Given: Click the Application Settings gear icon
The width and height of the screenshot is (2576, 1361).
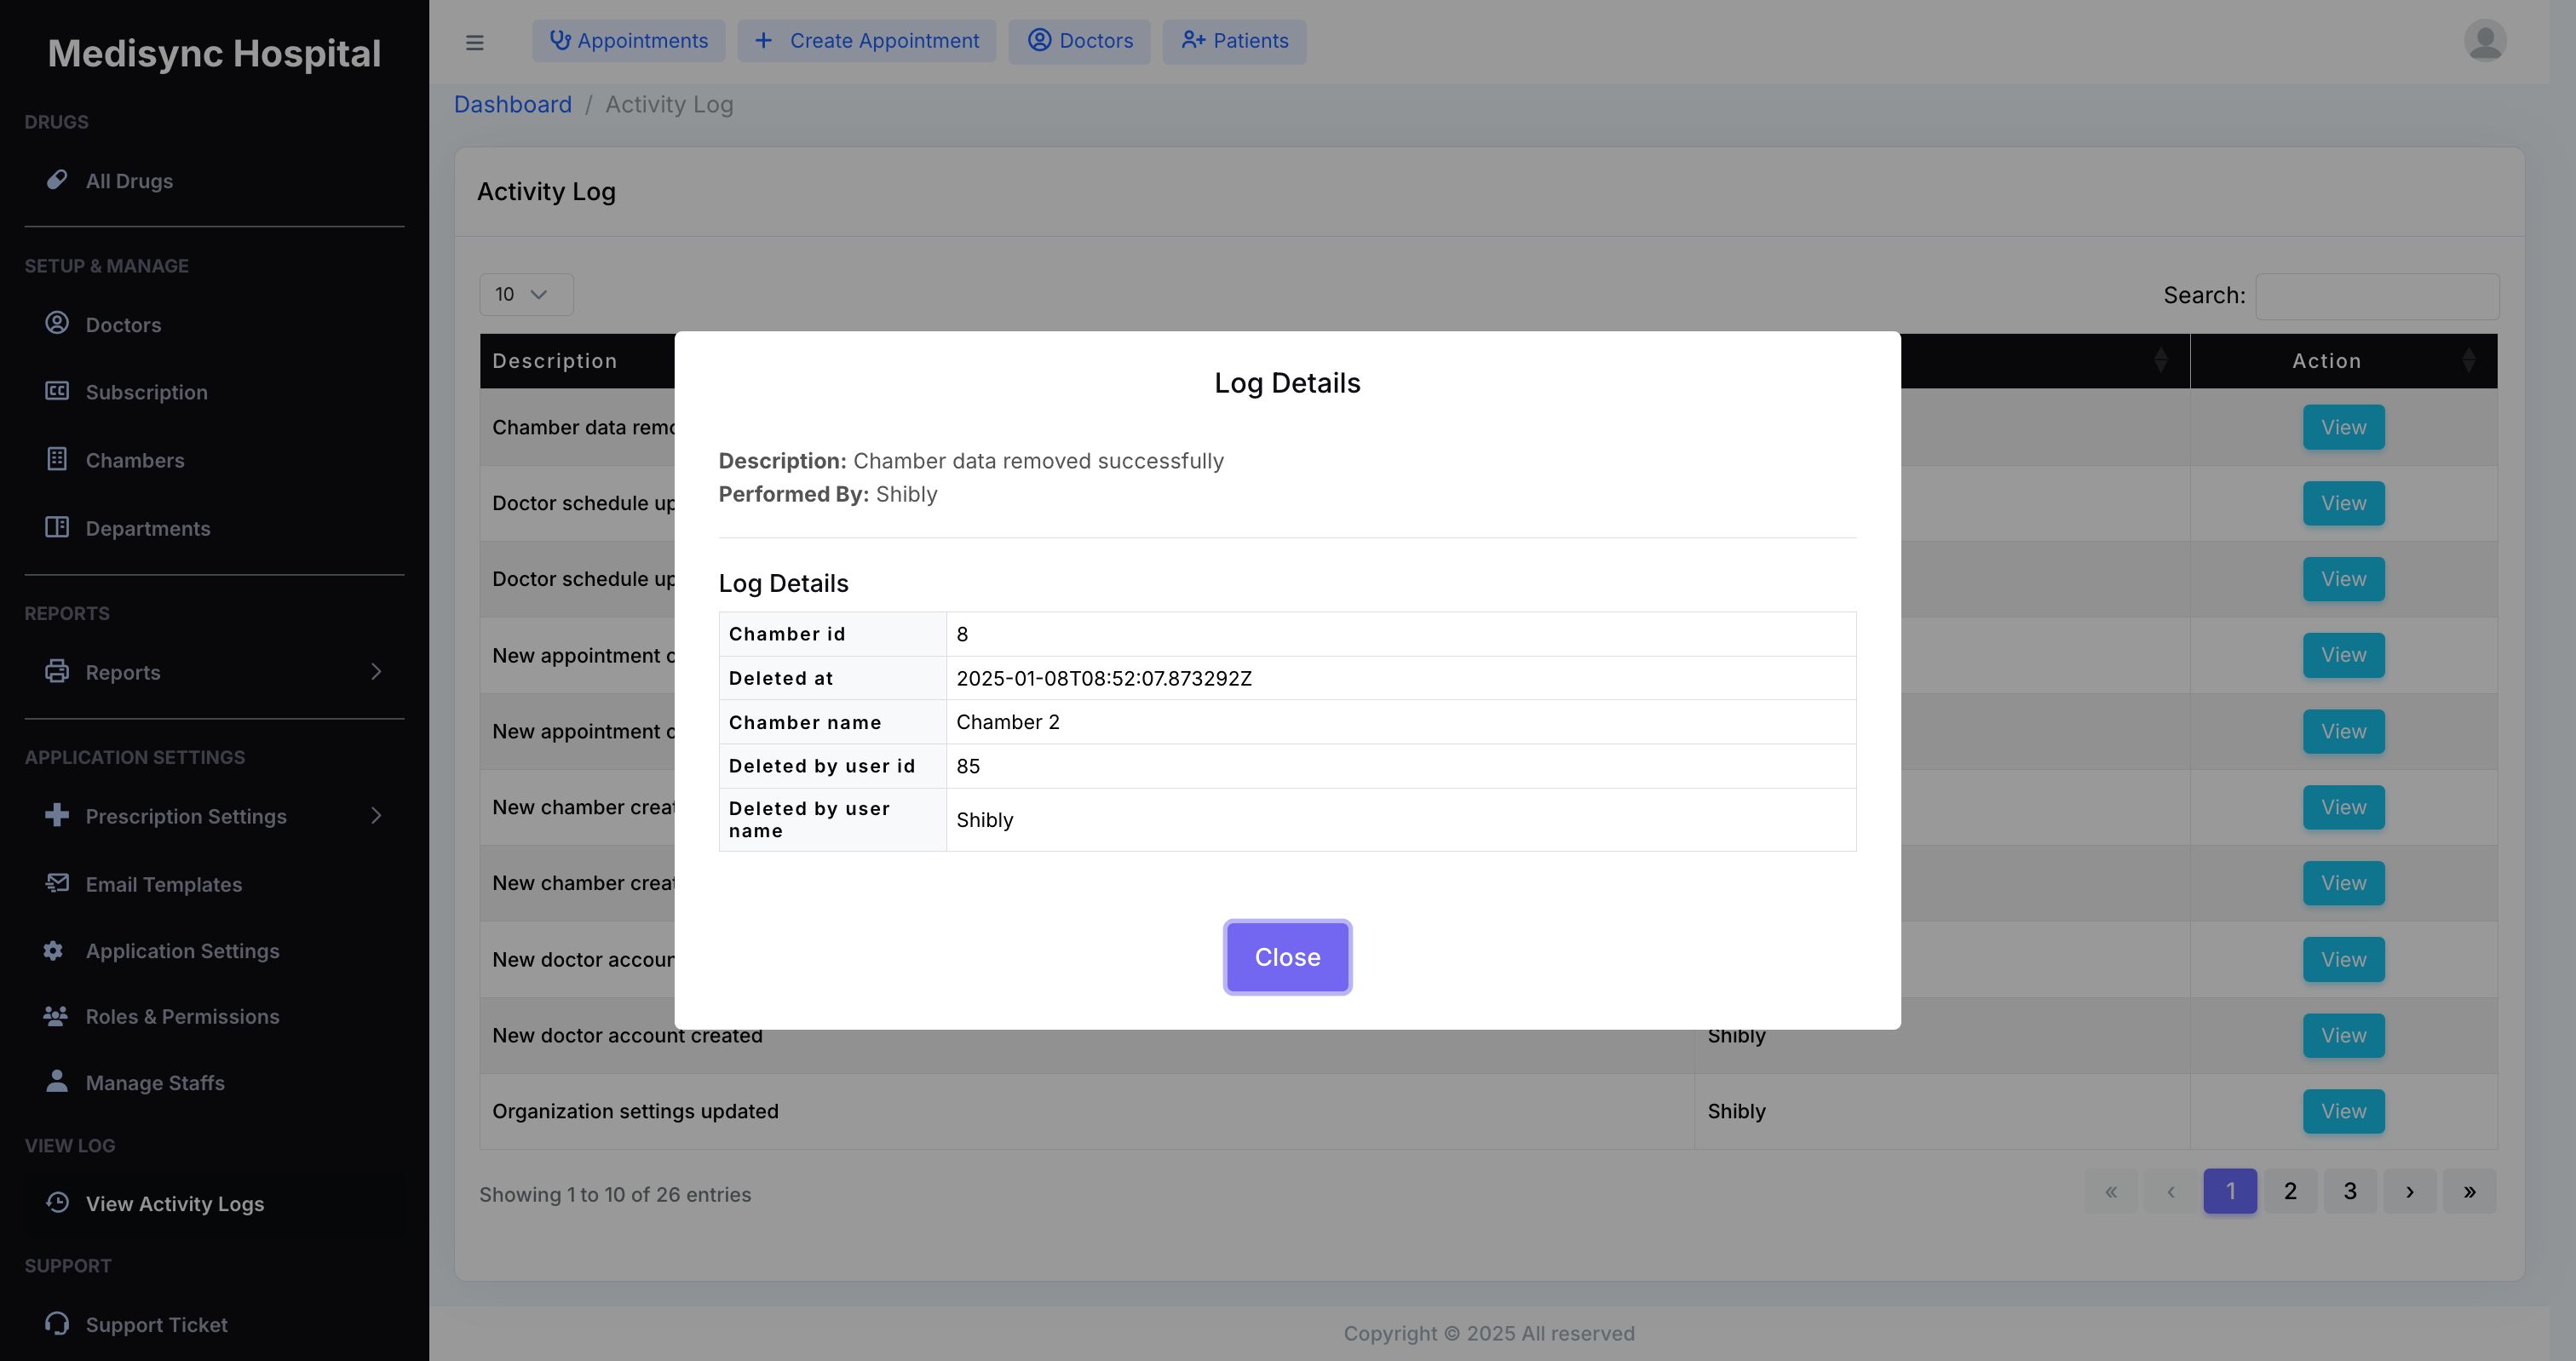Looking at the screenshot, I should [x=54, y=951].
